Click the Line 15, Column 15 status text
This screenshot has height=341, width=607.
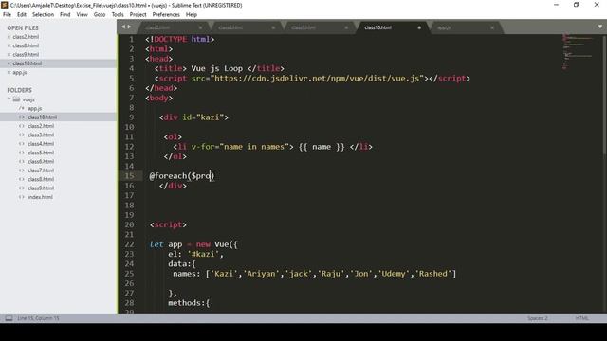click(38, 318)
